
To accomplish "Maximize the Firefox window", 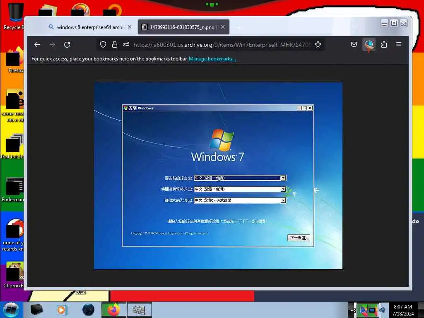I will (394, 24).
